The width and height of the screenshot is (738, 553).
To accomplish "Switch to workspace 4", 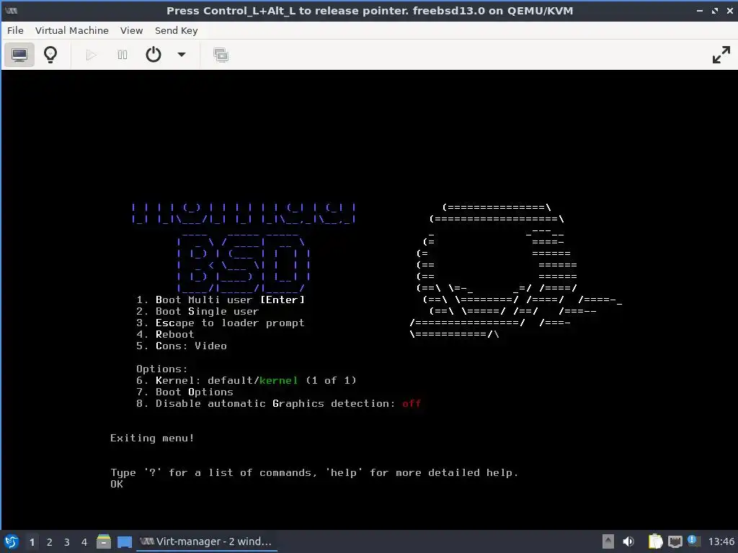I will coord(84,542).
